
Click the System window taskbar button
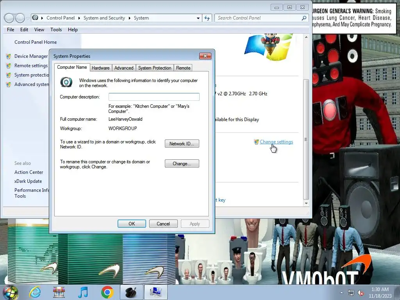(x=156, y=292)
